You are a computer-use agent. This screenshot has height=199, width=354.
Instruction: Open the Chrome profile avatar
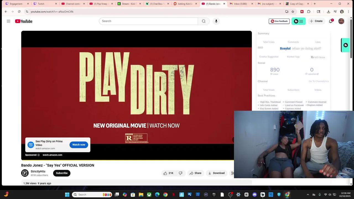(x=342, y=12)
